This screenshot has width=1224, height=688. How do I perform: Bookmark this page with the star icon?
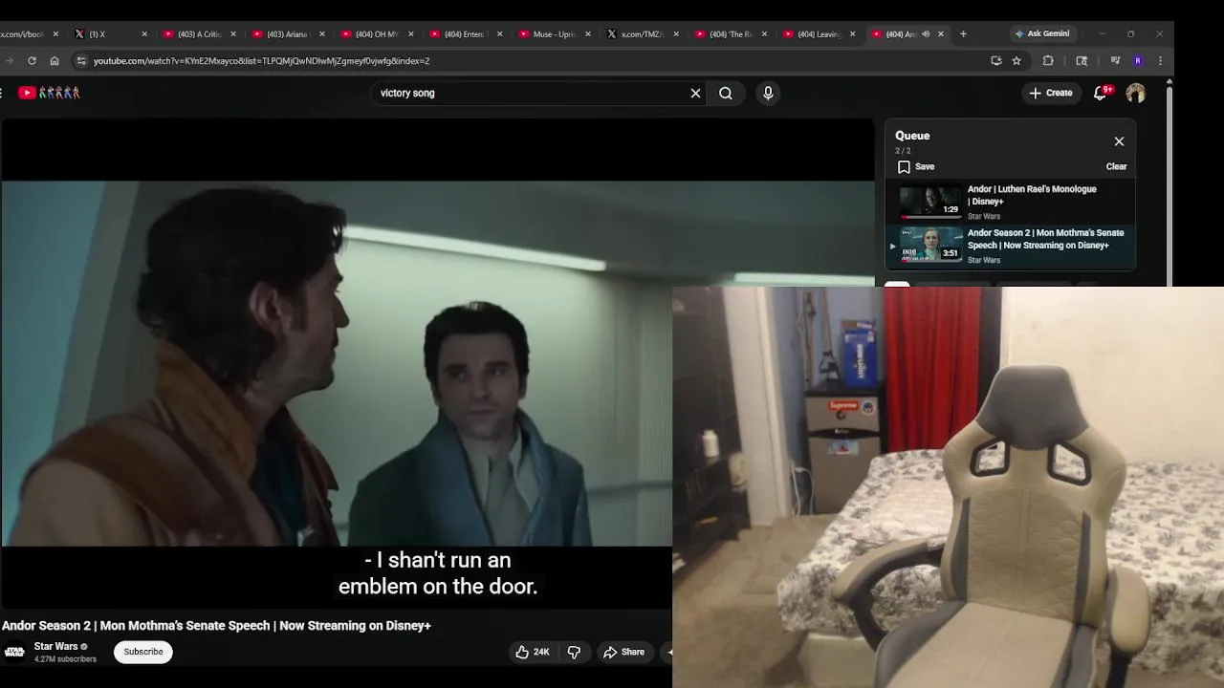1016,60
